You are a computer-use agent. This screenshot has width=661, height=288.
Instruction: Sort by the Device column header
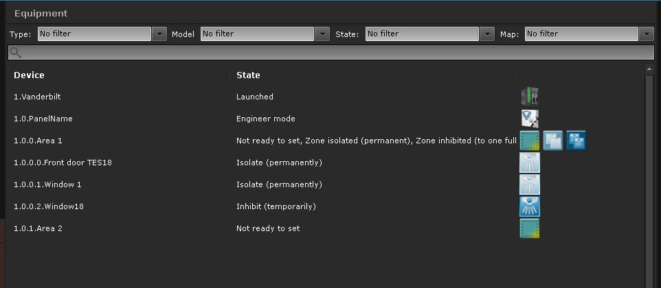click(x=29, y=75)
